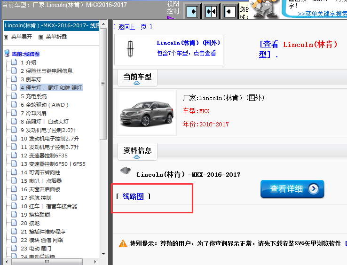Click the gray chip icon beside Lincoln-MKX-2016-2017
Viewport: 347px width, 265px height.
[125, 171]
